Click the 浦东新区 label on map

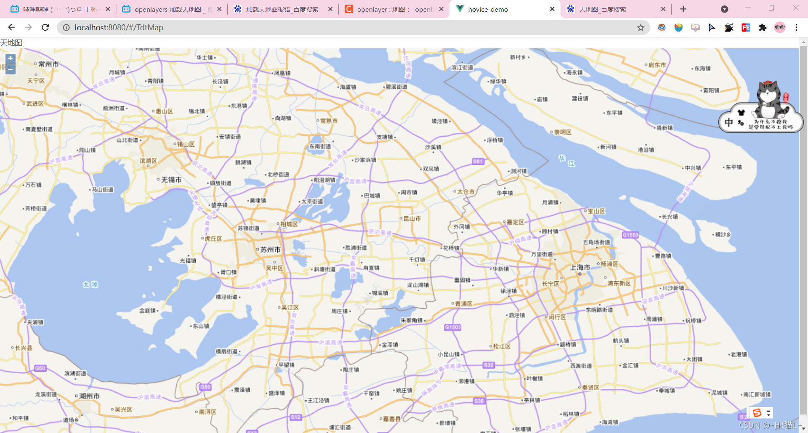pos(619,283)
